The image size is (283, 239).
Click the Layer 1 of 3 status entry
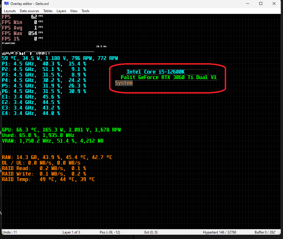(71, 232)
